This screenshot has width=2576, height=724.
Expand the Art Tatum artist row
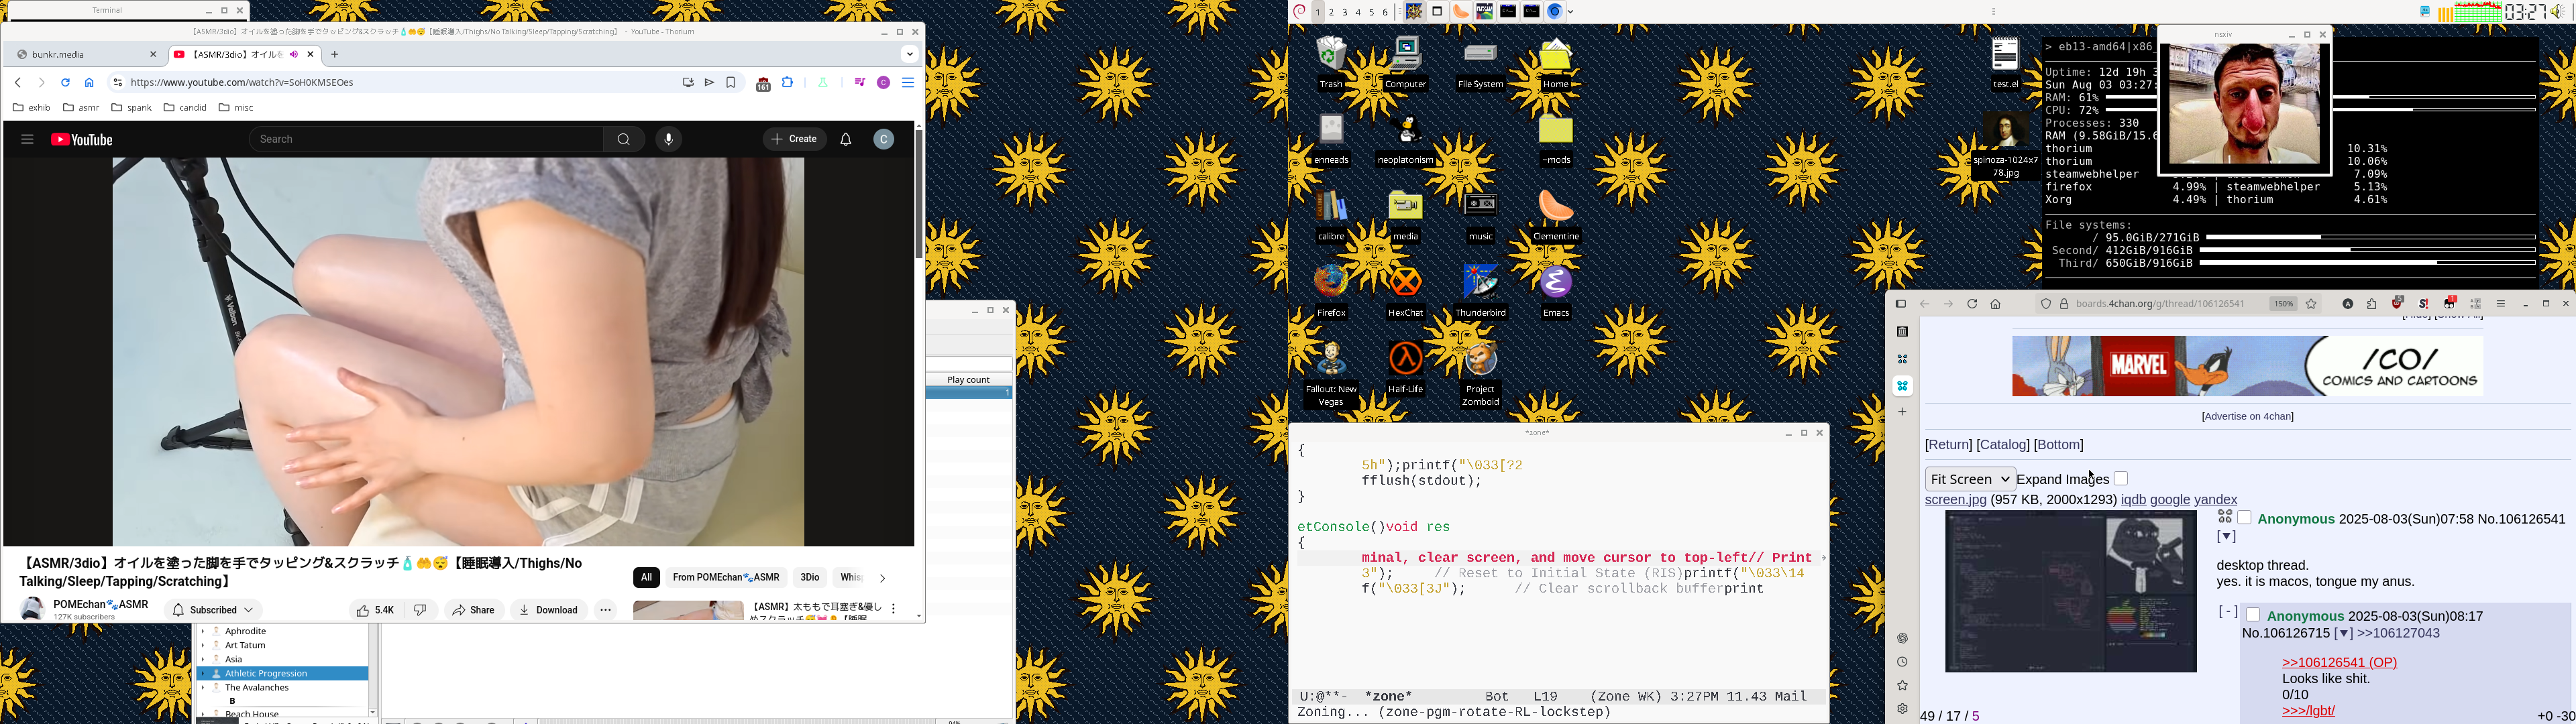[203, 646]
